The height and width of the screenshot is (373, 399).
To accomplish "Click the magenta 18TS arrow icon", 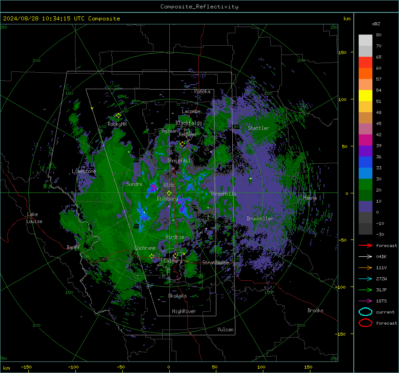I will (365, 301).
